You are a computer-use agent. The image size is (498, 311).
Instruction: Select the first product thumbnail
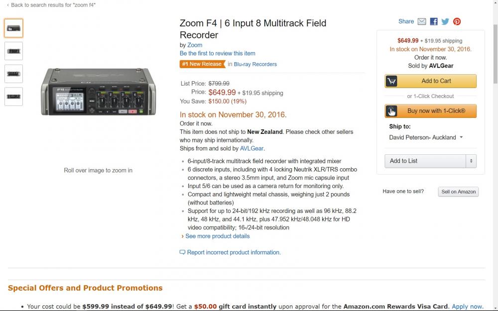[13, 28]
